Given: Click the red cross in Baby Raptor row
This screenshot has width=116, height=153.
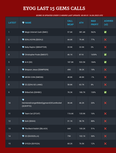Looking at the screenshot, I should coord(105,47).
